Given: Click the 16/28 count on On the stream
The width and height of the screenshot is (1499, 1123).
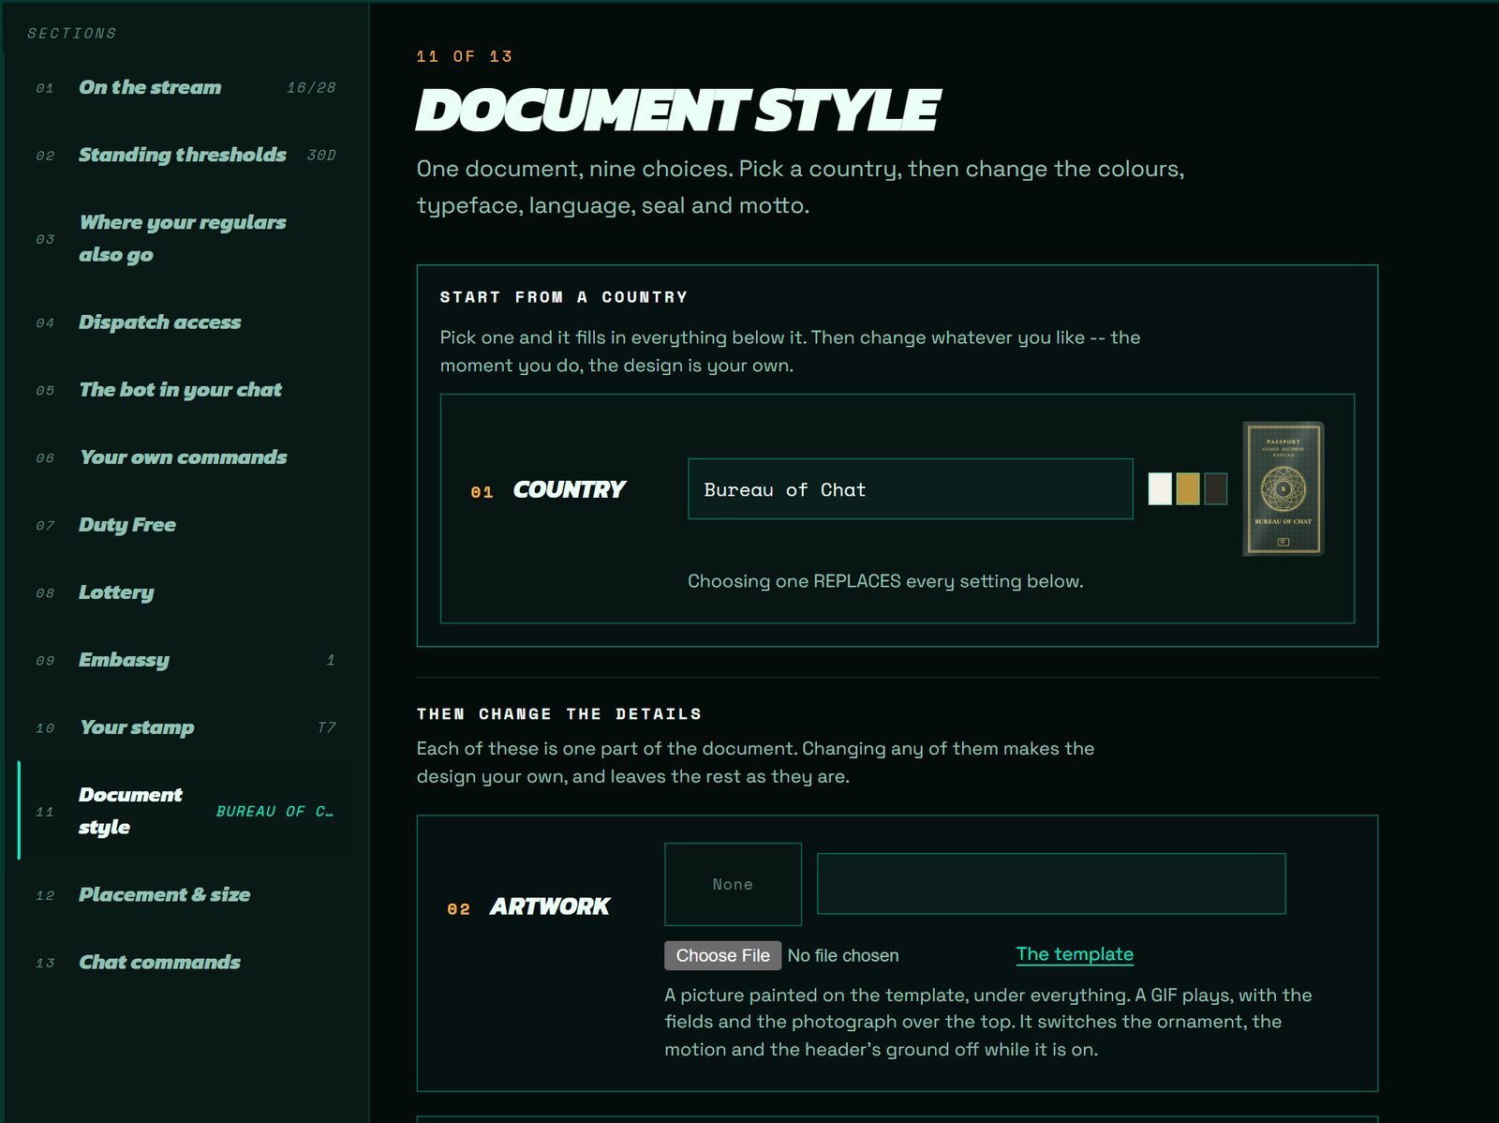Looking at the screenshot, I should 311,88.
